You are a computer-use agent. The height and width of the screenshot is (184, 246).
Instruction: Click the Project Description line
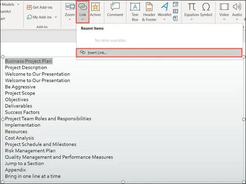[x=26, y=67]
